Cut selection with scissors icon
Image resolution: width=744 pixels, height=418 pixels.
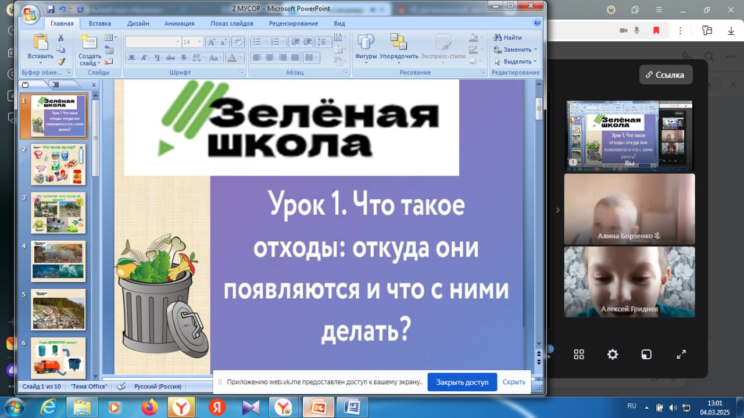tap(60, 38)
